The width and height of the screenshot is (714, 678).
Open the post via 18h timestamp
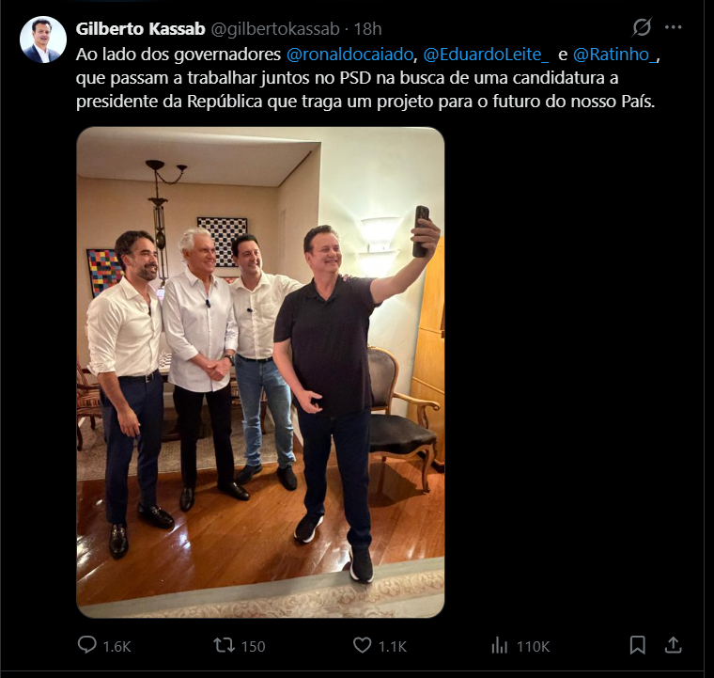[x=367, y=28]
